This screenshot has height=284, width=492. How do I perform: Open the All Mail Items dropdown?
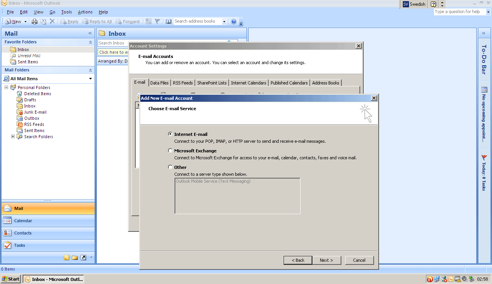pyautogui.click(x=91, y=79)
